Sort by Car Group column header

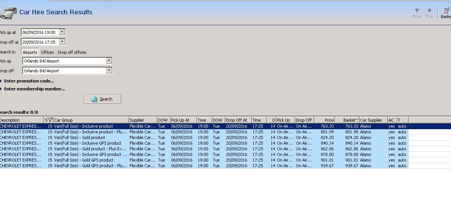[x=91, y=120]
